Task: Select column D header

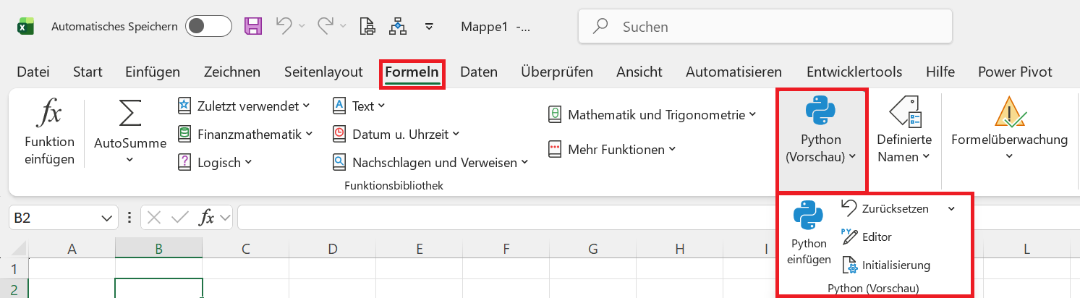Action: point(333,250)
